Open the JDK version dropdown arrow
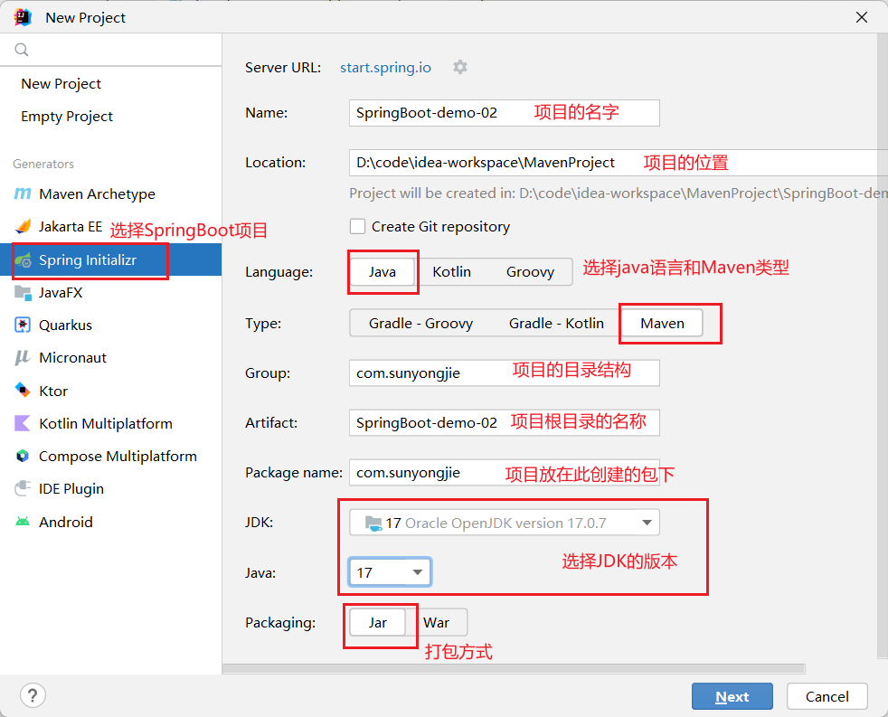This screenshot has width=888, height=717. click(x=647, y=523)
